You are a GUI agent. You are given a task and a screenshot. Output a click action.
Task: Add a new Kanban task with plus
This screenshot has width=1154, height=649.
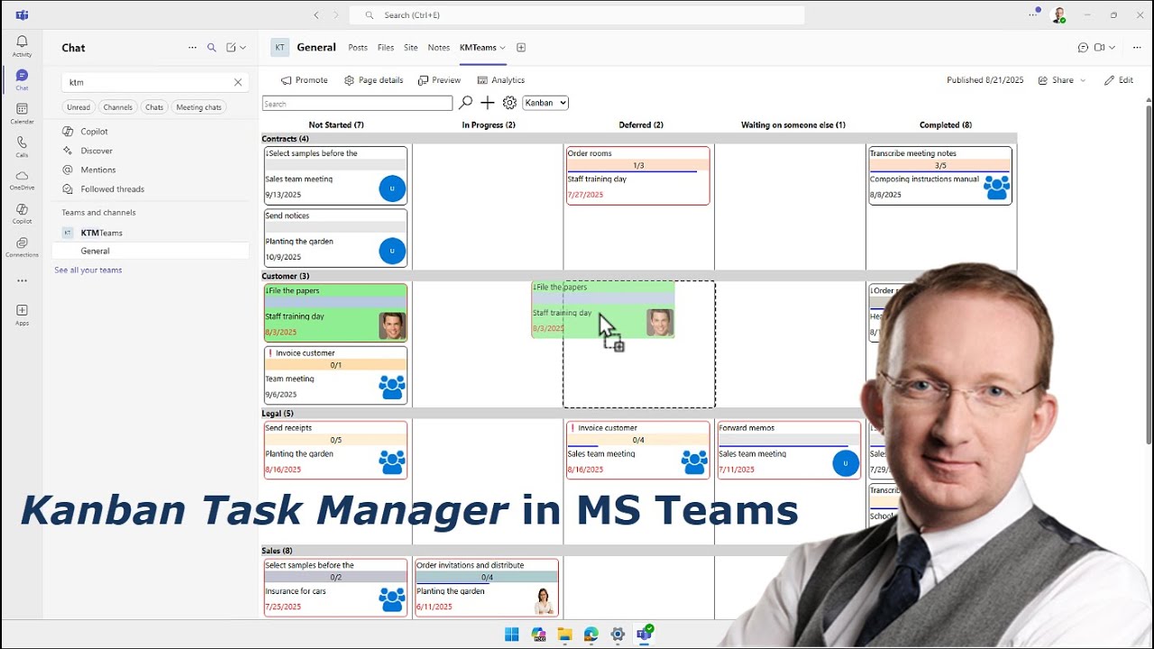tap(488, 103)
